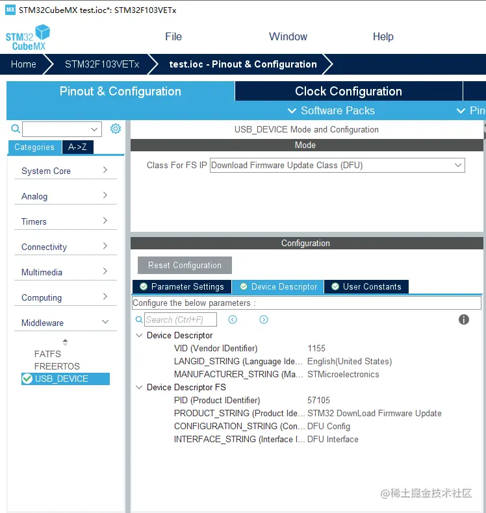Image resolution: width=486 pixels, height=513 pixels.
Task: Open the File menu
Action: tap(173, 36)
